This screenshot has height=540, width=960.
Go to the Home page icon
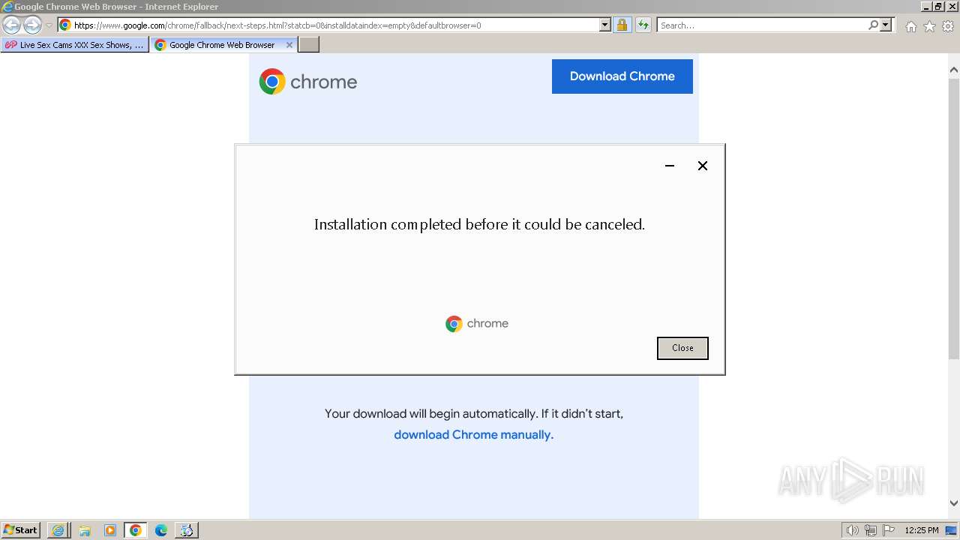(x=910, y=26)
